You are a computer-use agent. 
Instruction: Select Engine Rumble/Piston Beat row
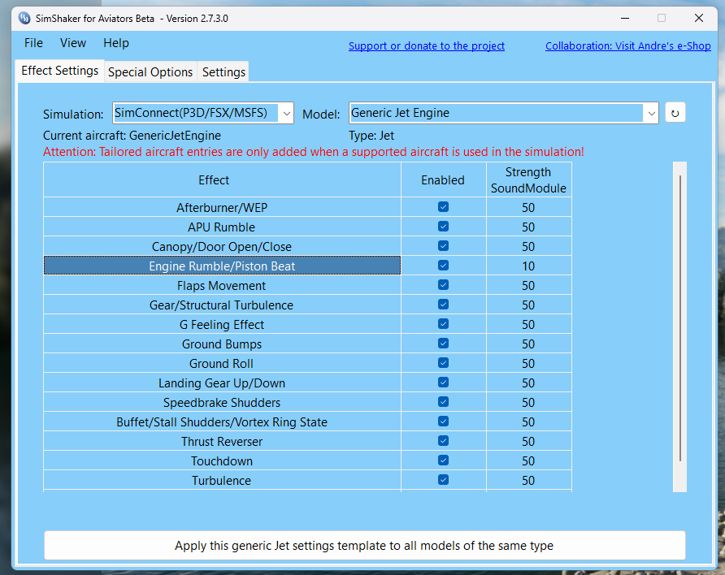[222, 266]
